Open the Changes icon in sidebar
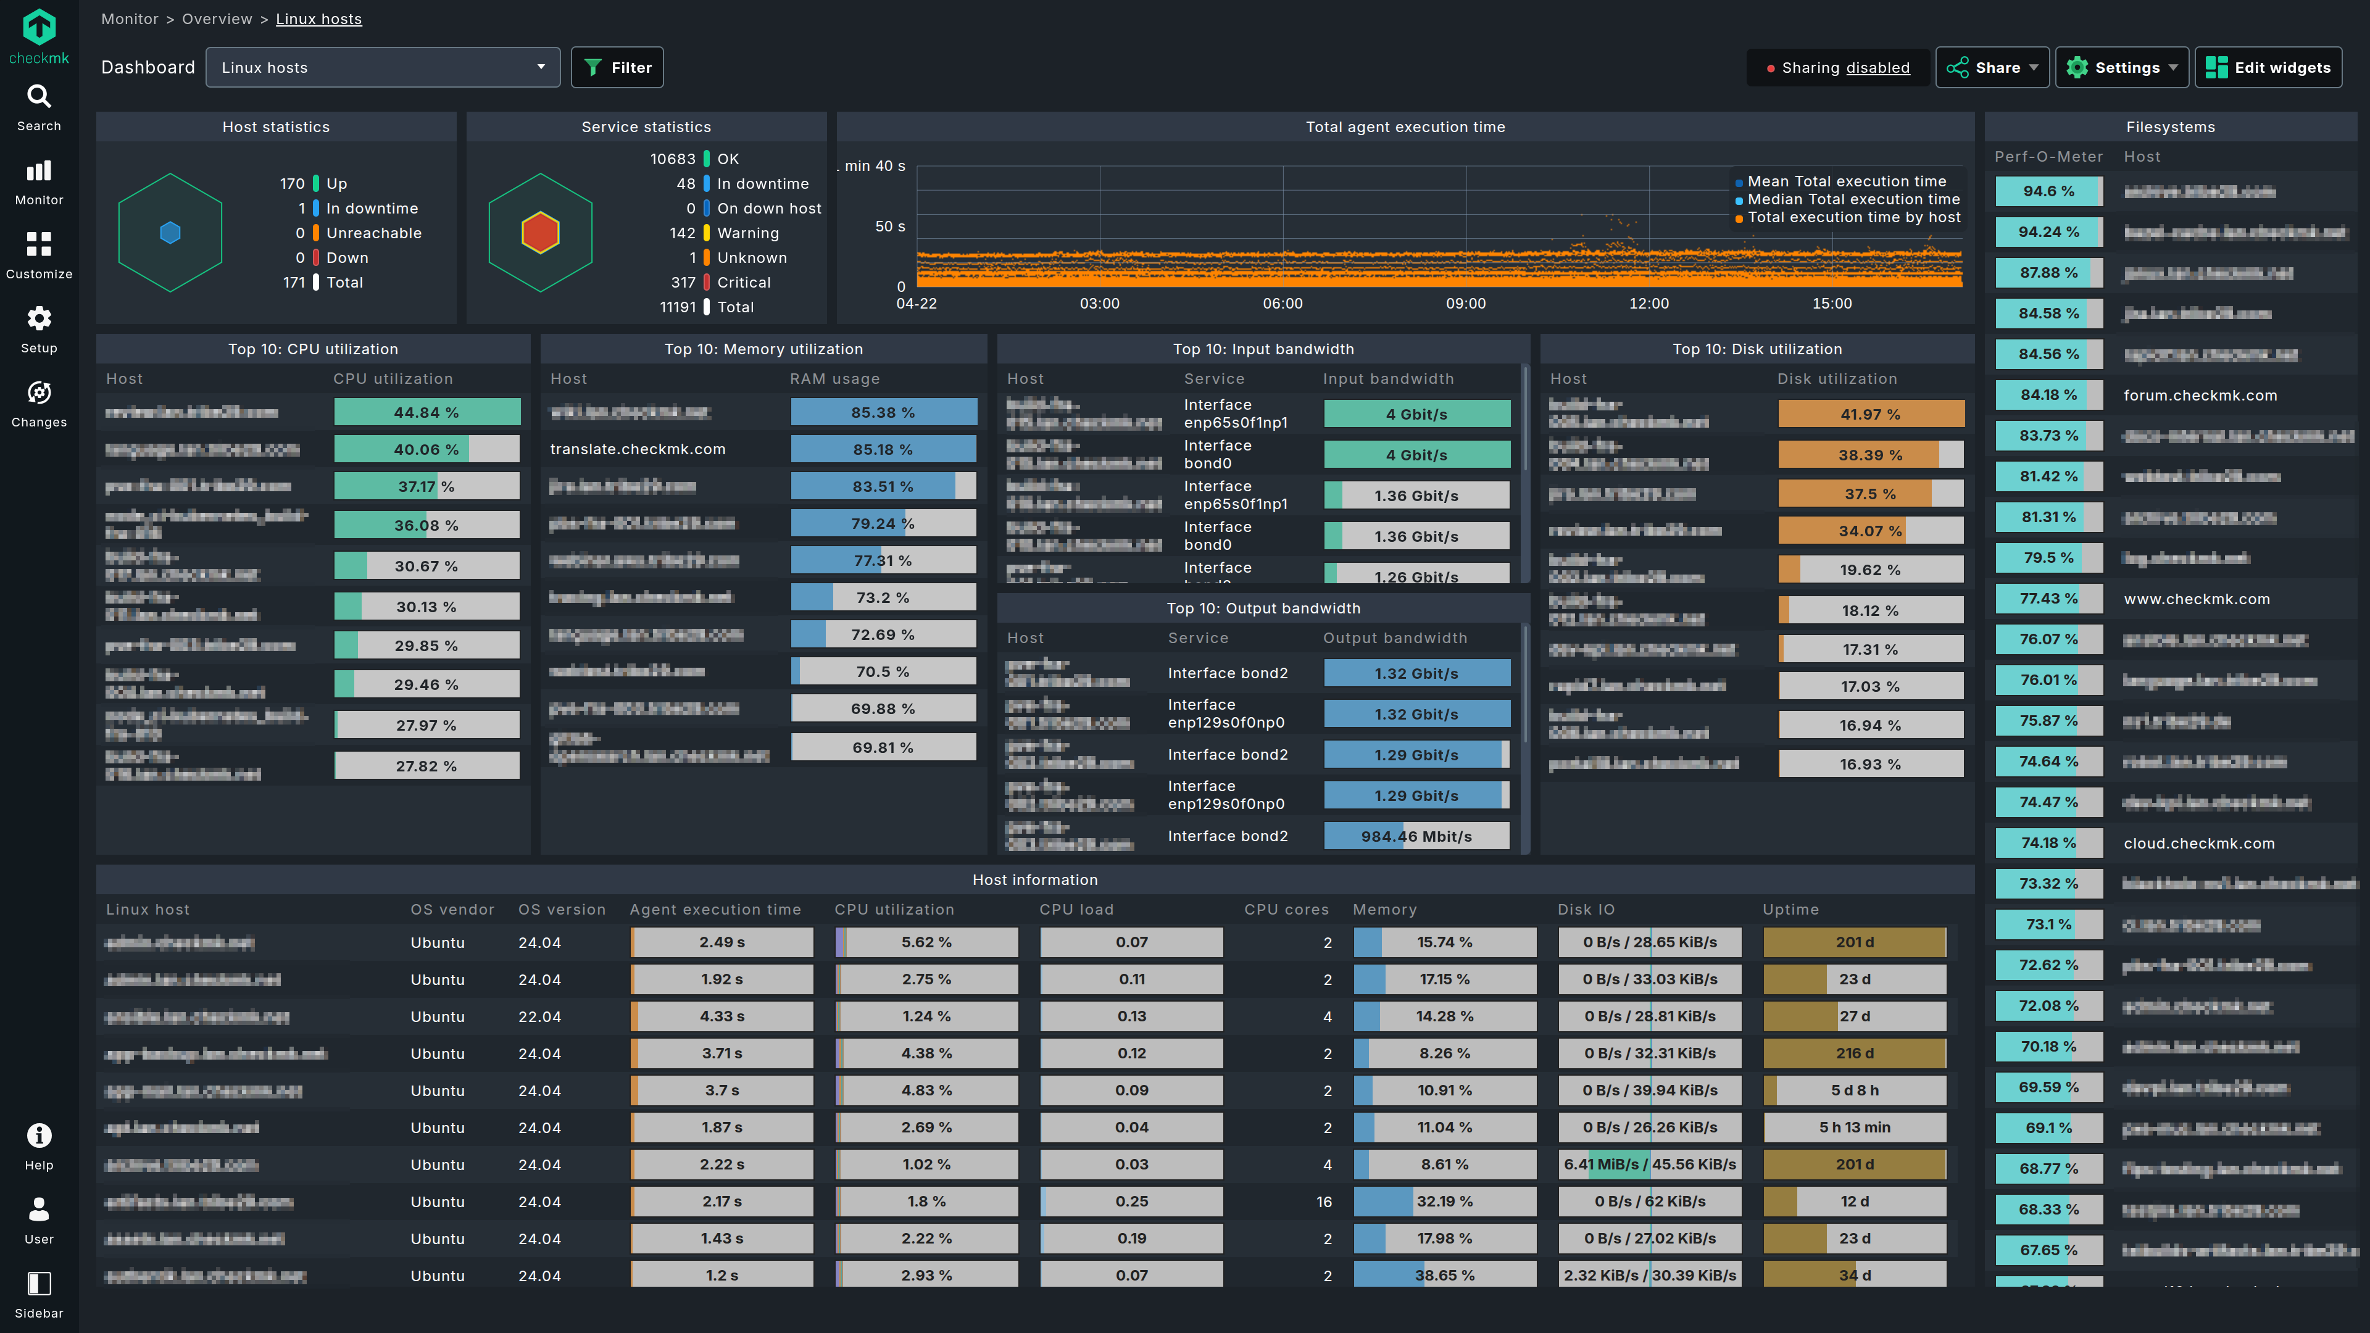Image resolution: width=2370 pixels, height=1333 pixels. pyautogui.click(x=39, y=393)
